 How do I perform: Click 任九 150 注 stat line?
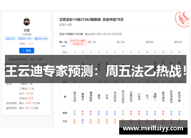pyautogui.click(x=26, y=93)
